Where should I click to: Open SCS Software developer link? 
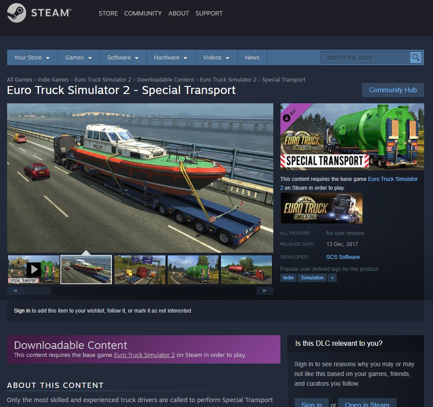342,257
